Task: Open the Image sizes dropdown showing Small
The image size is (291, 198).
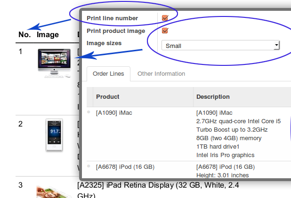Action: (220, 45)
